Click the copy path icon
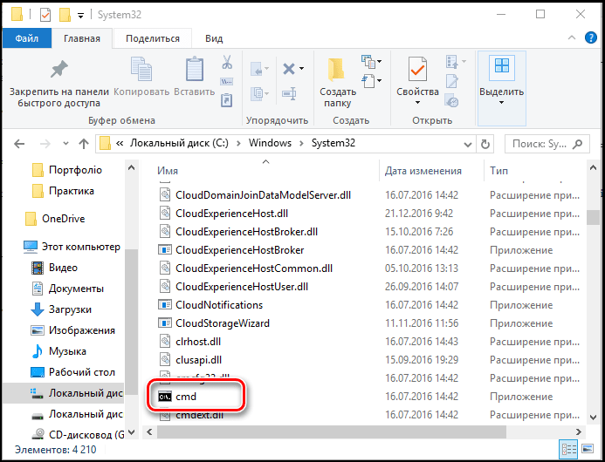 [226, 81]
